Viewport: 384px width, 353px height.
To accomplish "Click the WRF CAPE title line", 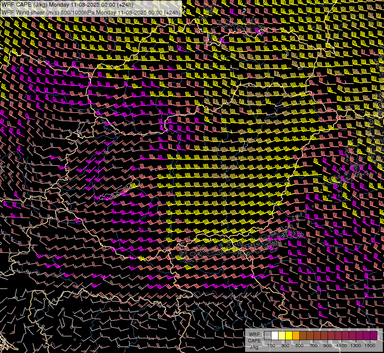I will coord(67,5).
